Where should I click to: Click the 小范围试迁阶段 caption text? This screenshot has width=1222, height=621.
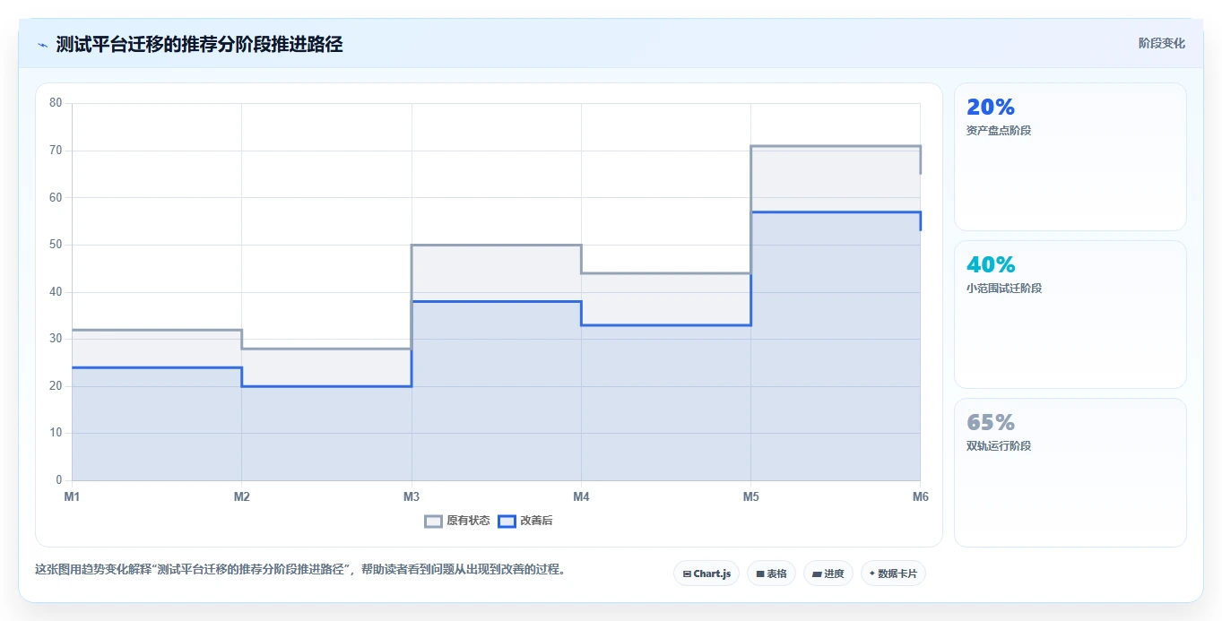pyautogui.click(x=1004, y=289)
